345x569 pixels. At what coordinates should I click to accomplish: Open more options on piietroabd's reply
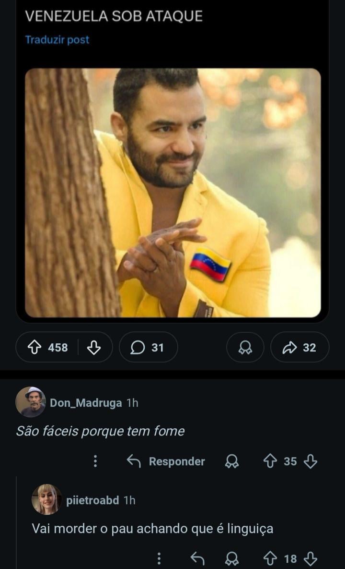click(x=159, y=558)
